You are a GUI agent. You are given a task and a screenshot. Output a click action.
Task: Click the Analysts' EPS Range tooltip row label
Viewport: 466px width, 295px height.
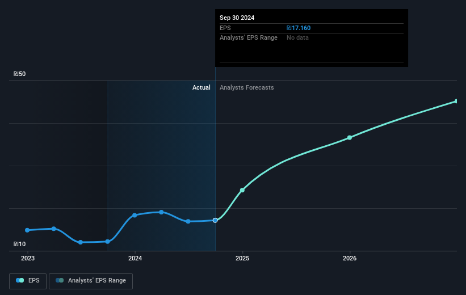point(249,38)
